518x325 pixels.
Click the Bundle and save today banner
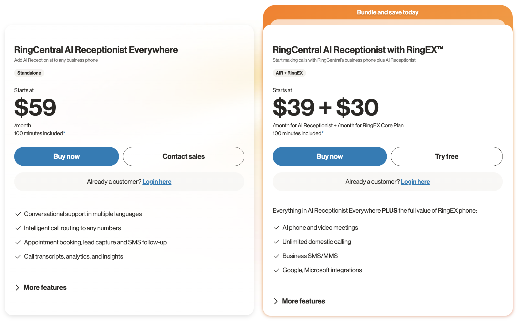click(x=387, y=12)
